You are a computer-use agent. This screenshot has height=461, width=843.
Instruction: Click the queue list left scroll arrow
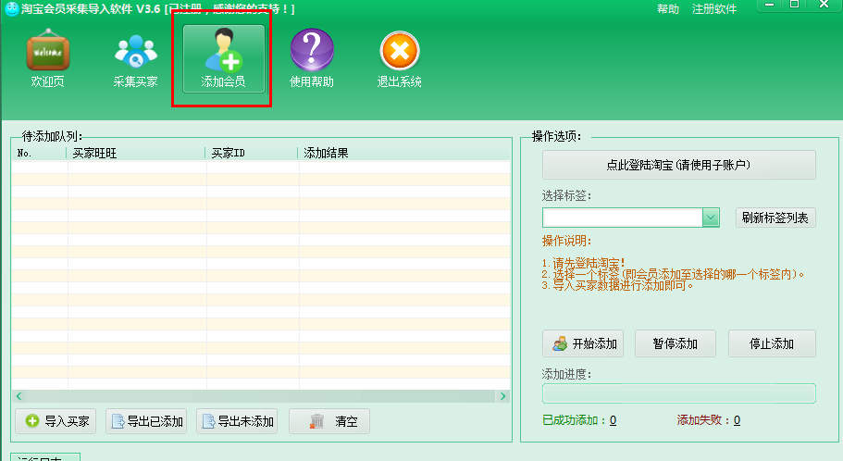click(x=19, y=396)
